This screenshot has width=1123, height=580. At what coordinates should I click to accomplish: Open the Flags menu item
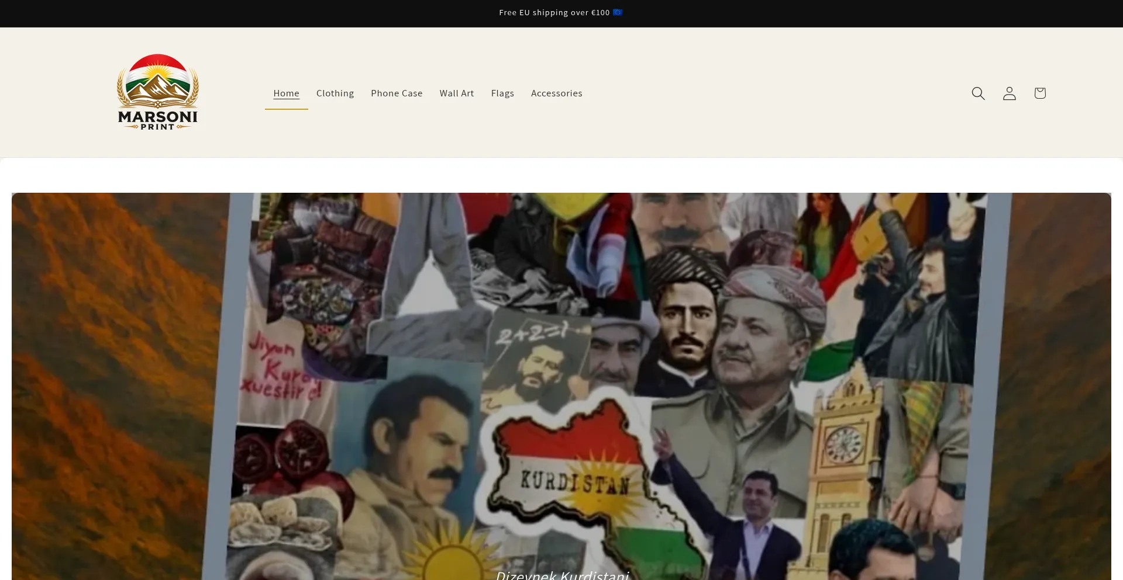(x=502, y=93)
